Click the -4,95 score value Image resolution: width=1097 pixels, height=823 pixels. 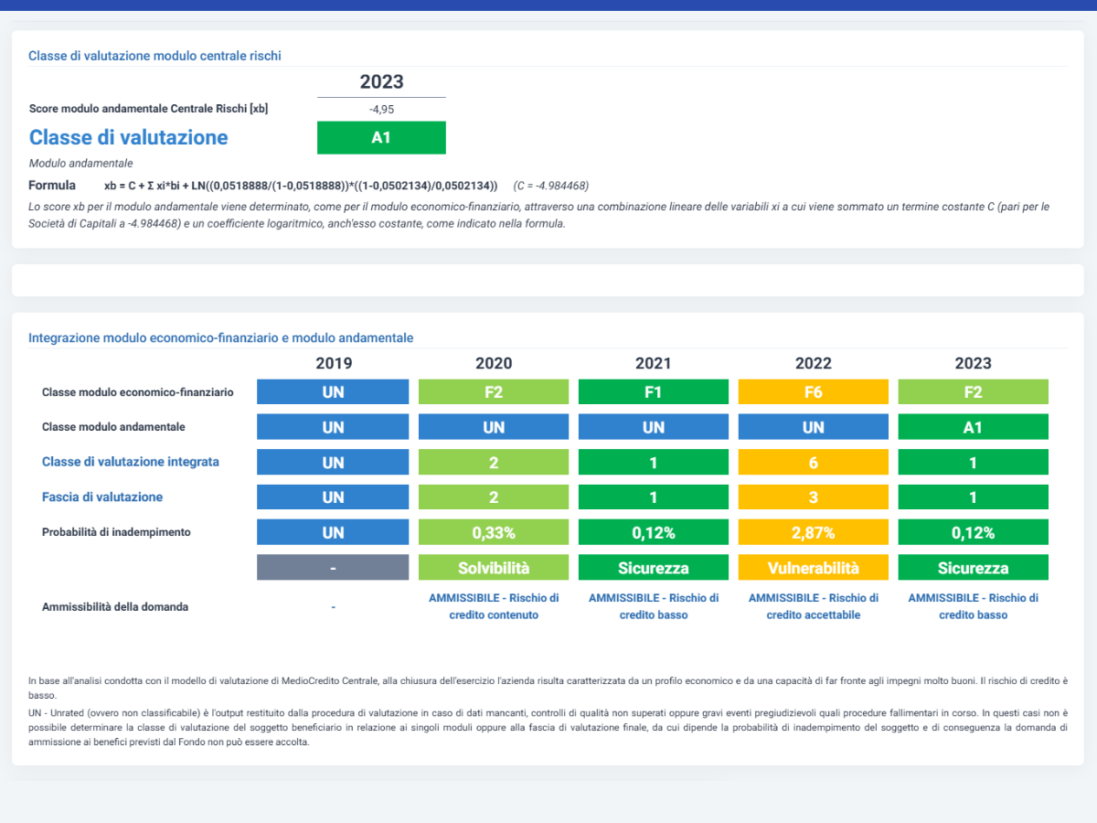(381, 109)
